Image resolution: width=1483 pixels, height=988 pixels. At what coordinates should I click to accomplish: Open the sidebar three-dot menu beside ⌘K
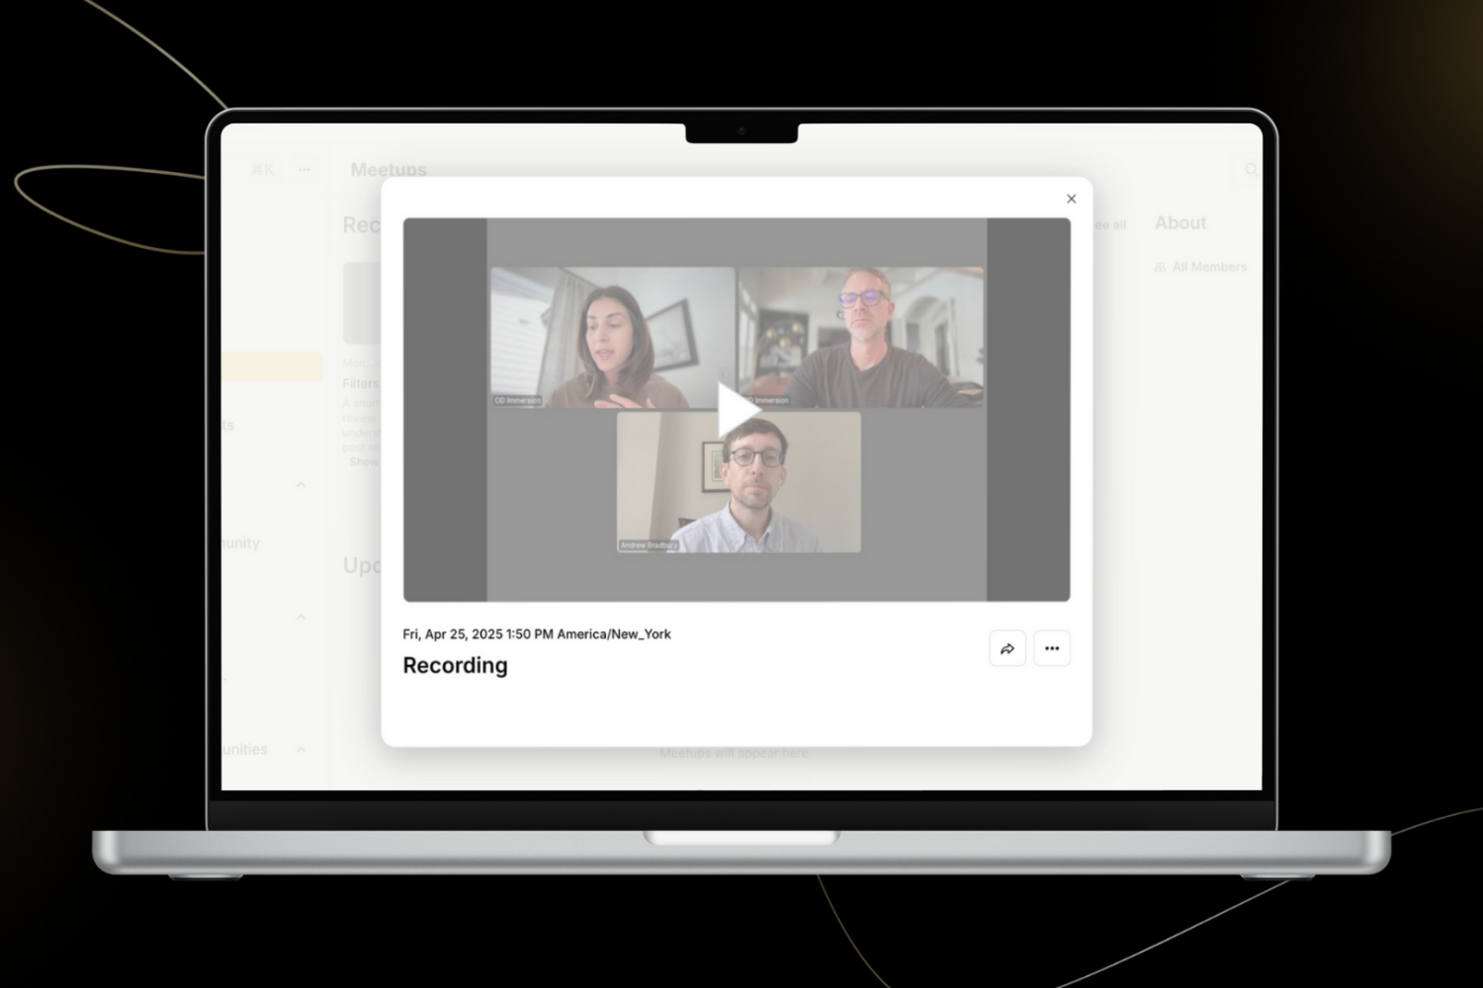pos(305,170)
